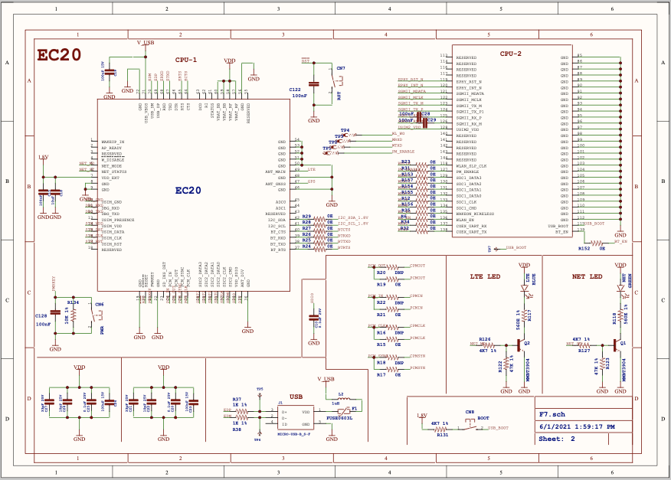The height and width of the screenshot is (480, 671).
Task: Click the USIM_PRESENCE pin label
Action: pos(118,220)
